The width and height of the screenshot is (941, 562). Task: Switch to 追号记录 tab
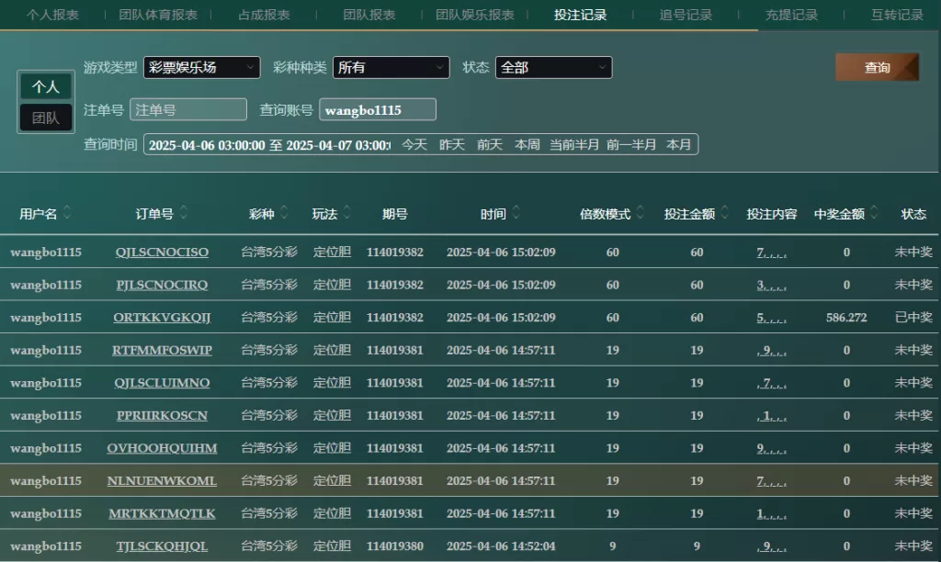click(686, 15)
